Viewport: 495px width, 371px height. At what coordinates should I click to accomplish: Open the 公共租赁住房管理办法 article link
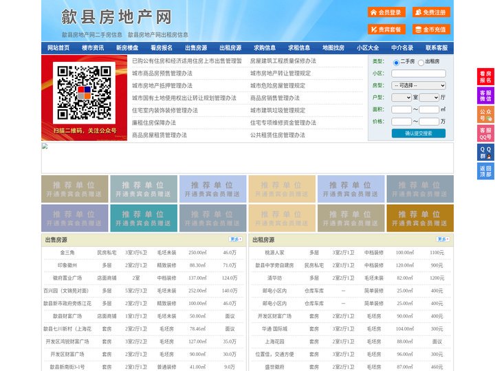point(278,135)
